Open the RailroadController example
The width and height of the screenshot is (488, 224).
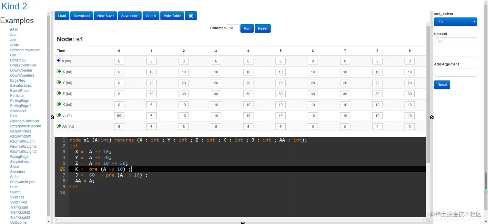(x=25, y=121)
